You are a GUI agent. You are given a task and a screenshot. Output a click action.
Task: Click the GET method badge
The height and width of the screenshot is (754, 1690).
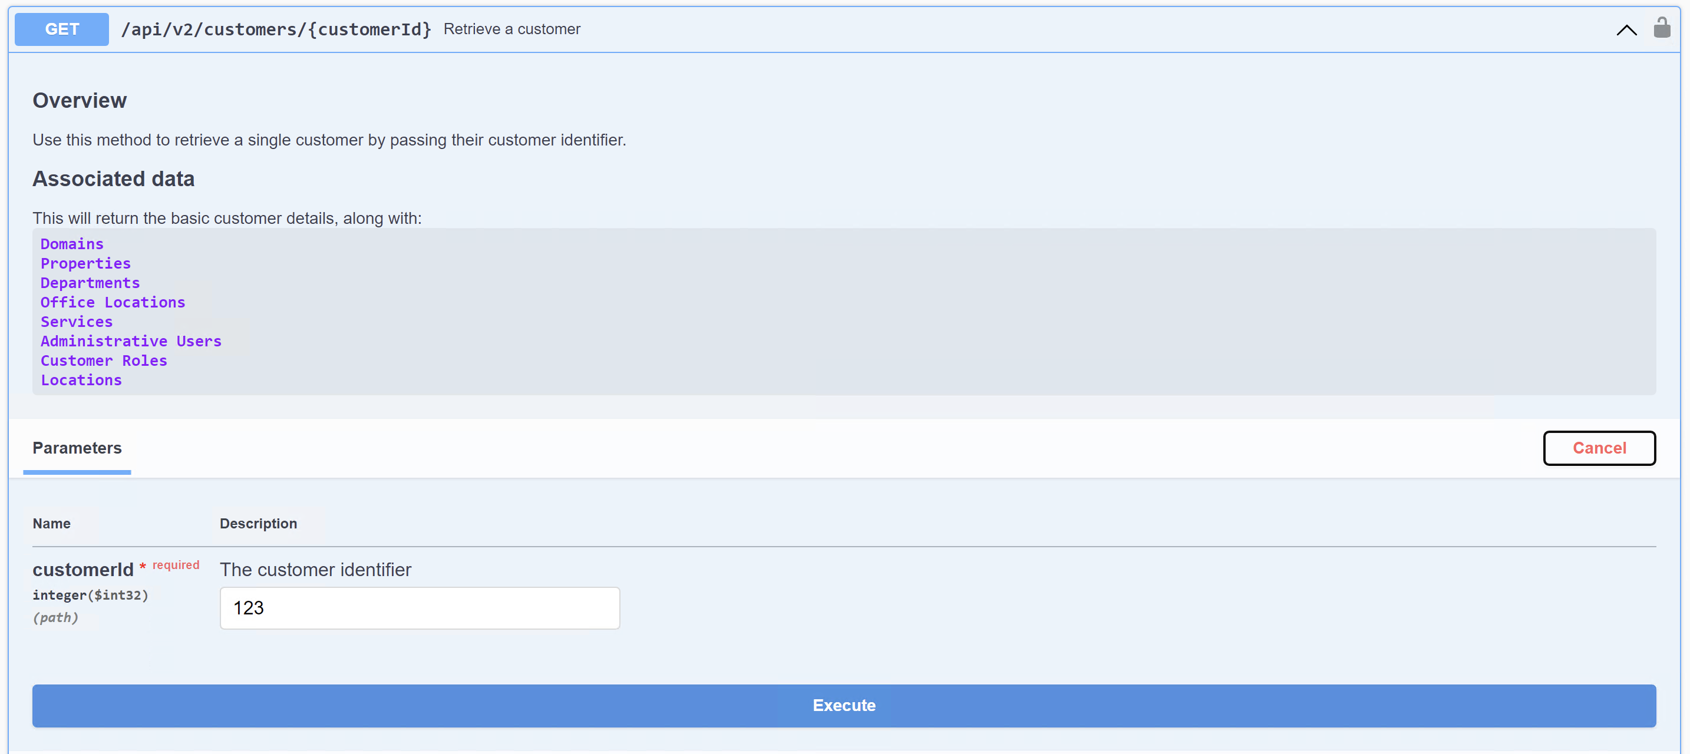(x=61, y=29)
